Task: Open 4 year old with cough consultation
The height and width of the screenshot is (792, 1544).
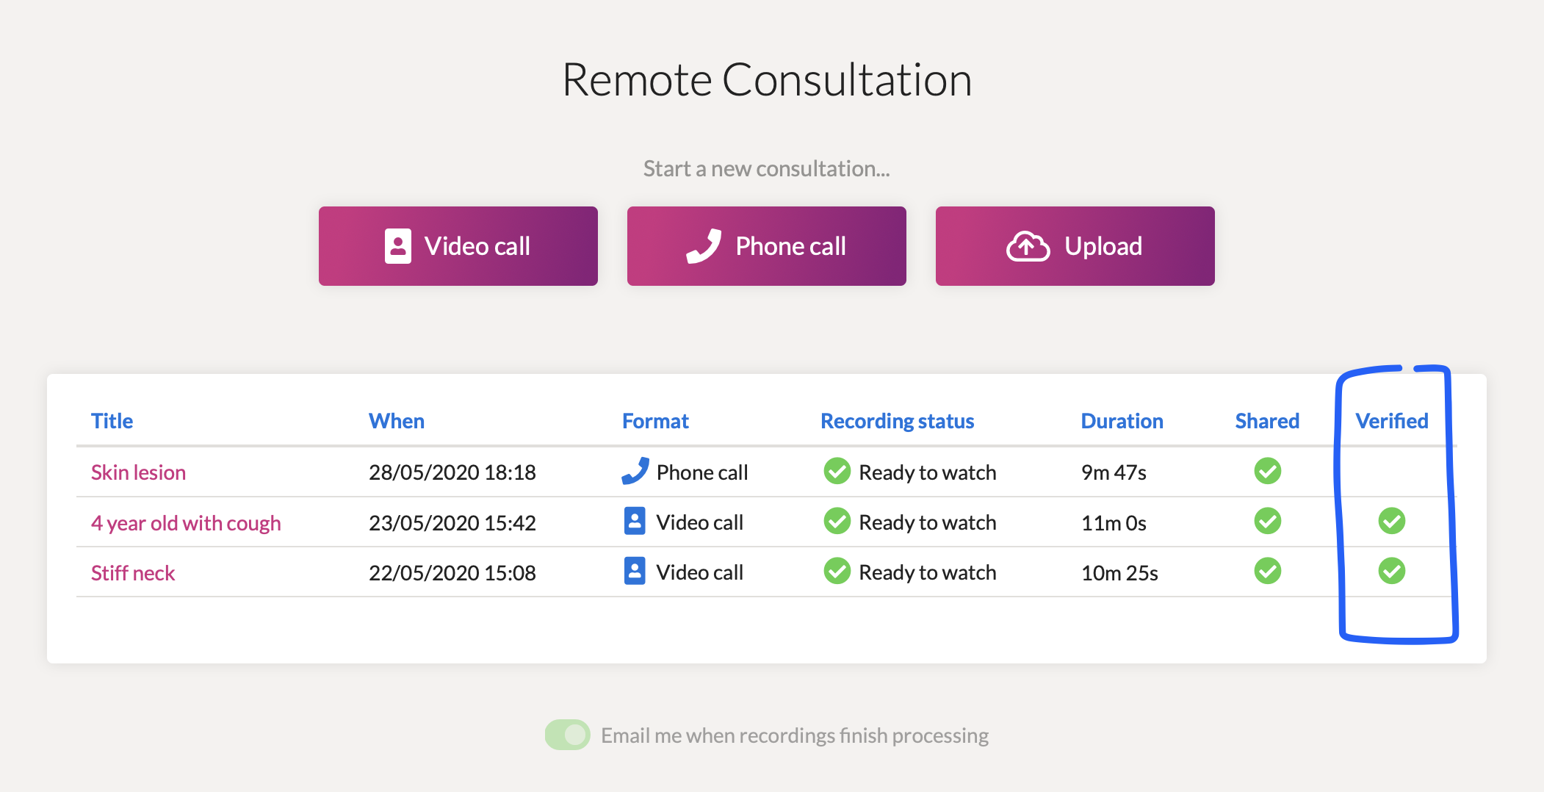Action: (186, 523)
